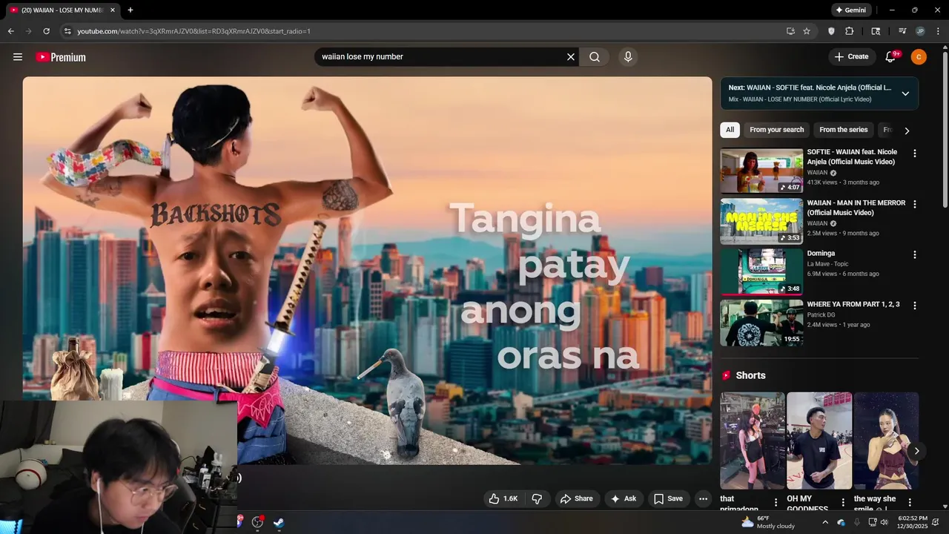Open more actions under the video

coord(703,498)
